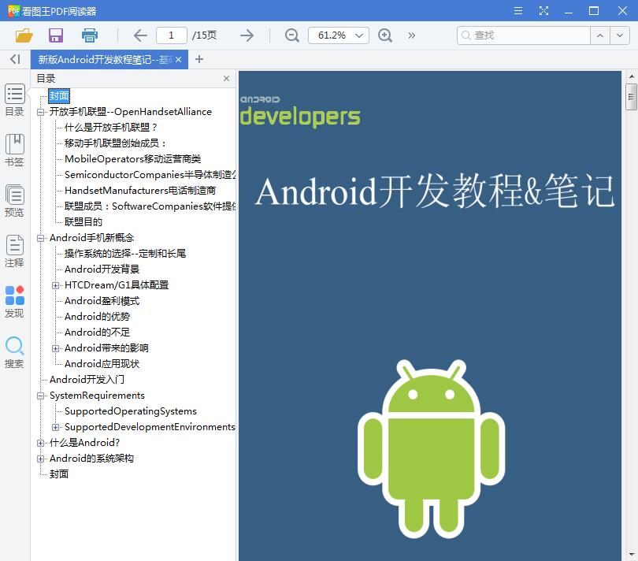This screenshot has height=561, width=638.
Task: Switch to the 书签 bookmarks panel
Action: click(x=14, y=146)
